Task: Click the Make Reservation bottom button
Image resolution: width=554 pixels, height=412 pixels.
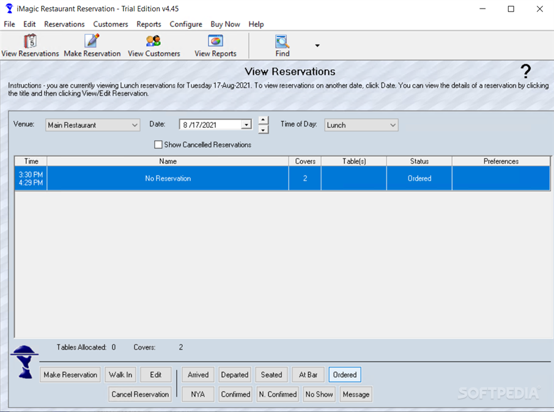Action: click(70, 375)
